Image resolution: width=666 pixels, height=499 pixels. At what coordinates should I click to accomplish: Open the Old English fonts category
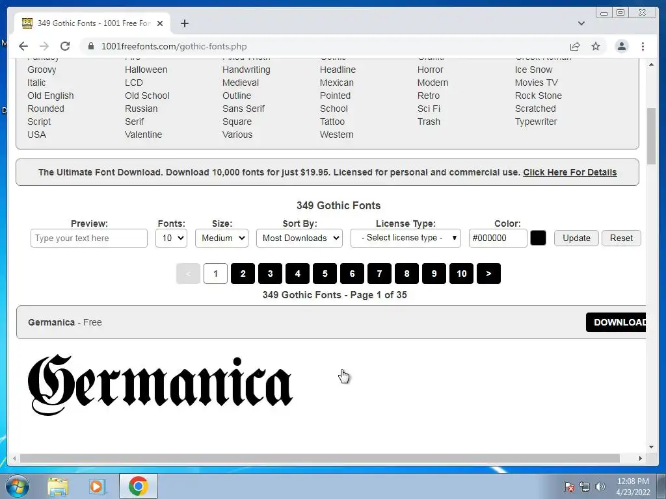[x=51, y=96]
